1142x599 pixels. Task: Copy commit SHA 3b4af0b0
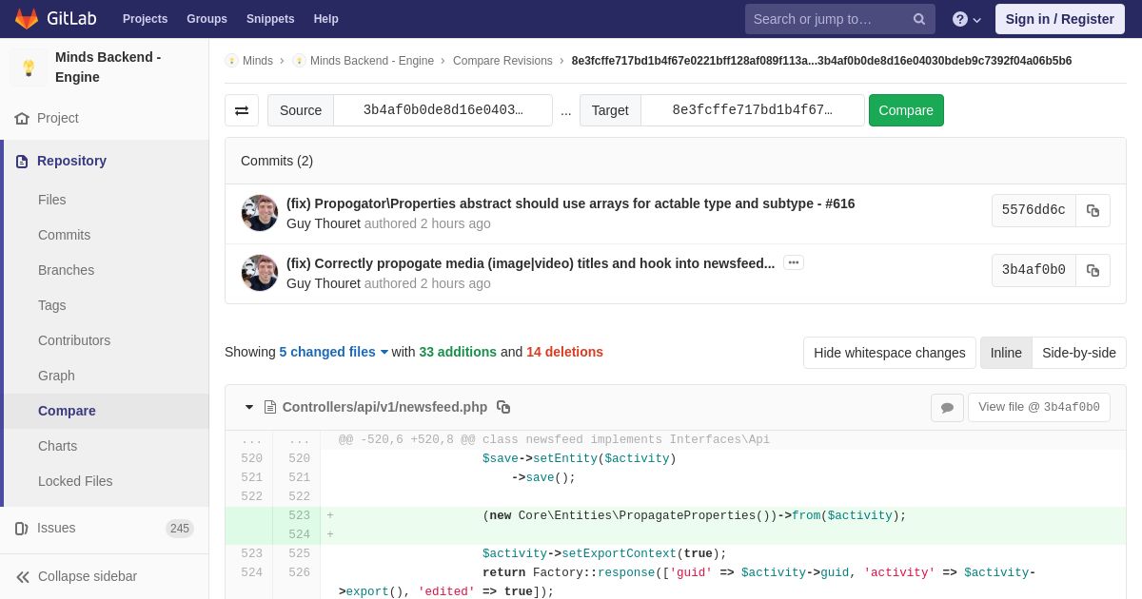point(1093,270)
